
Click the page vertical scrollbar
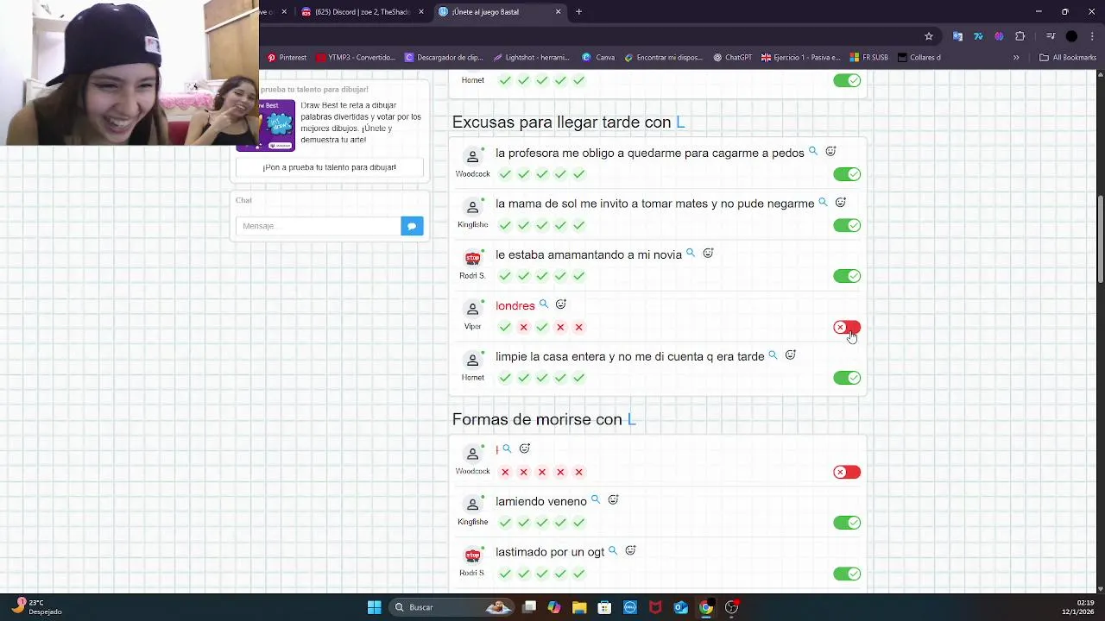tap(1100, 239)
